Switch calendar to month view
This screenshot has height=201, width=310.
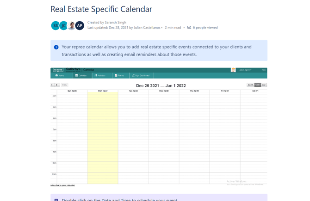pyautogui.click(x=250, y=85)
